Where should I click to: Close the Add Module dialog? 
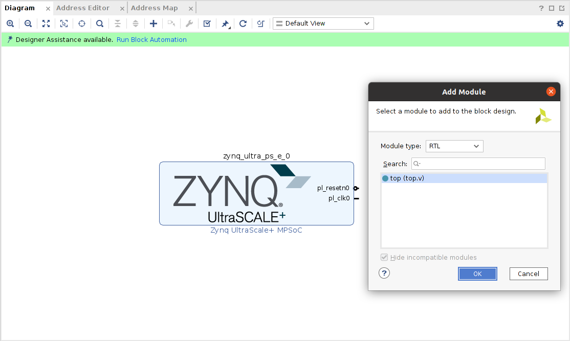click(x=551, y=92)
